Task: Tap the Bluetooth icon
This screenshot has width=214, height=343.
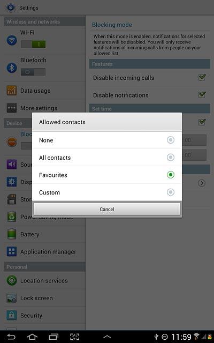Action: pos(12,68)
